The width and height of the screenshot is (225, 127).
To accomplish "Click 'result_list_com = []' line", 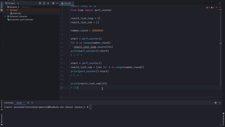I will click(x=85, y=23).
